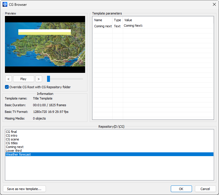
Task: Close the CG Browser dialog
Action: pos(214,4)
